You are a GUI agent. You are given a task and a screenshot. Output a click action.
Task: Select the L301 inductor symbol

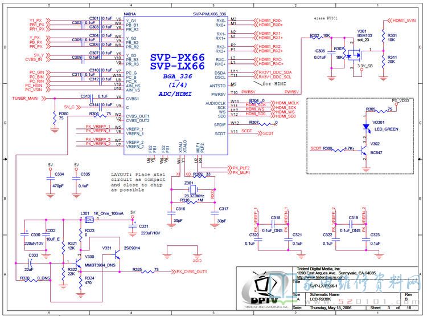pos(89,220)
